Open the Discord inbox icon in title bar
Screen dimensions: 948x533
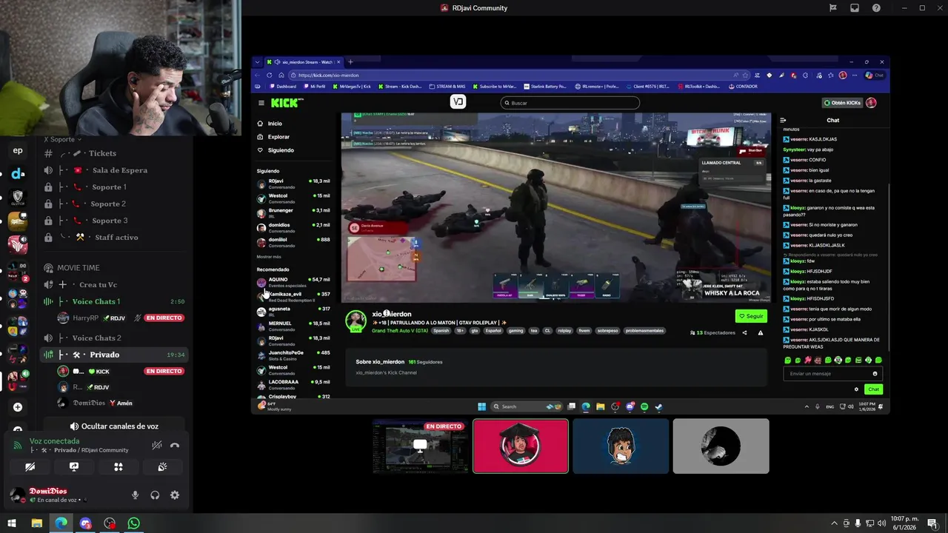(x=855, y=8)
